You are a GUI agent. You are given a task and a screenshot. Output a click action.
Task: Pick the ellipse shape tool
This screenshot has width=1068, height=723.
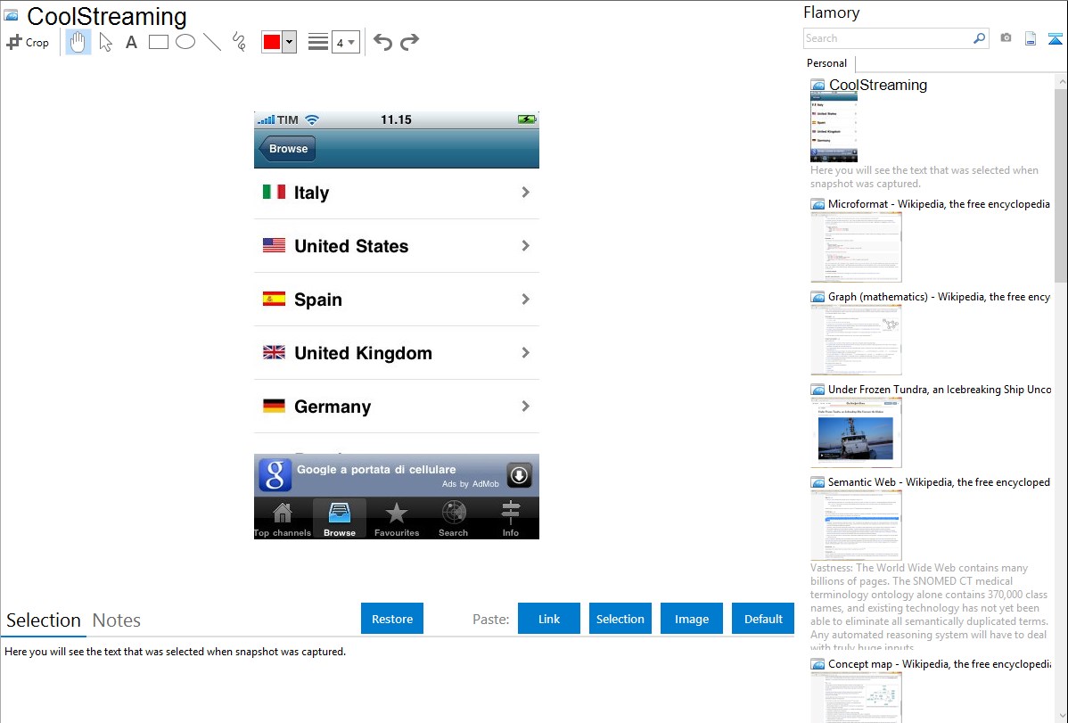click(x=185, y=42)
